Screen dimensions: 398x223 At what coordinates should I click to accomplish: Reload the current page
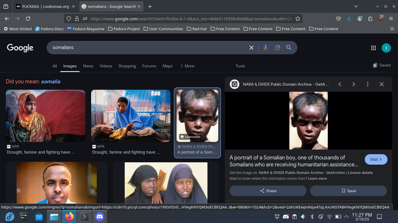point(28,19)
